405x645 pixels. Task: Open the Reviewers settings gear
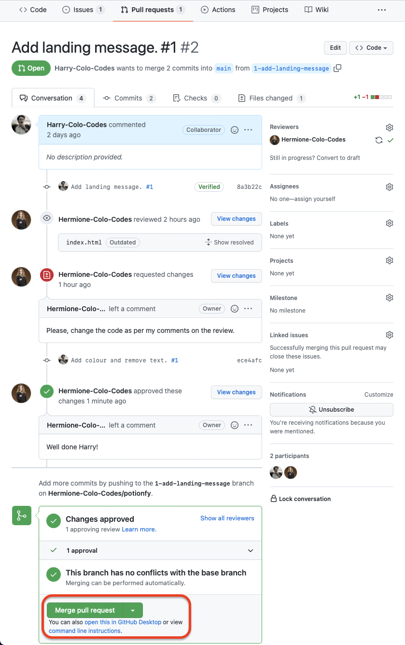[390, 128]
